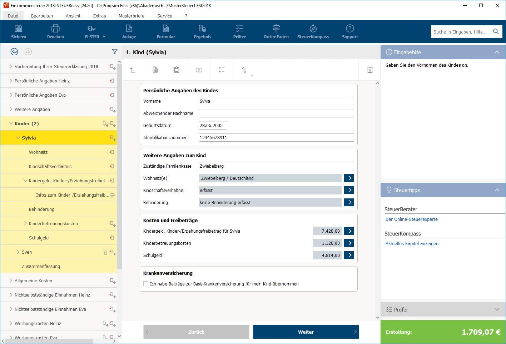Screen dimensions: 506x344
Task: Open the Formular toolbar icon
Action: coord(166,29)
